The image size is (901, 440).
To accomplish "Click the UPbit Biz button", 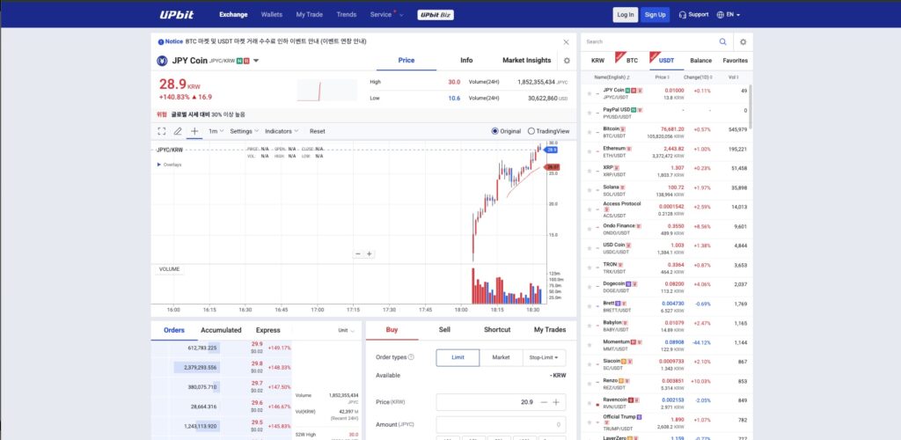I will [x=436, y=15].
